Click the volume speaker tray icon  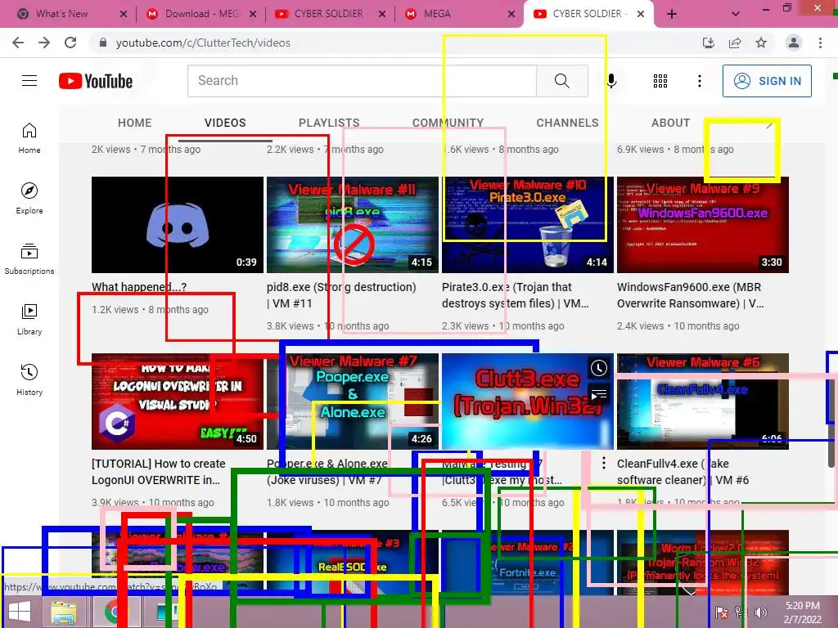click(760, 612)
